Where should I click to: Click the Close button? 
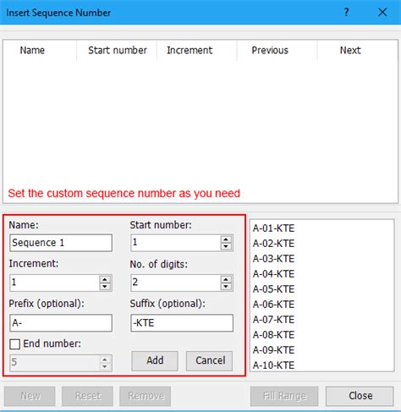360,396
